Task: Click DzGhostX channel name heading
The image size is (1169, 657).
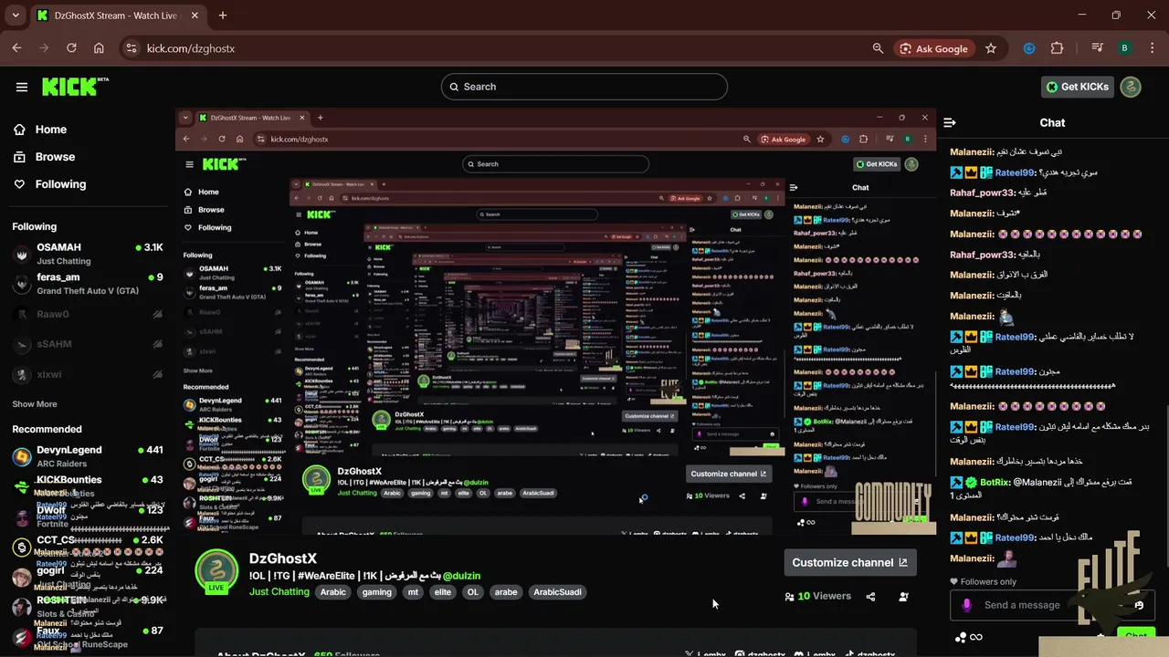Action: 283,558
